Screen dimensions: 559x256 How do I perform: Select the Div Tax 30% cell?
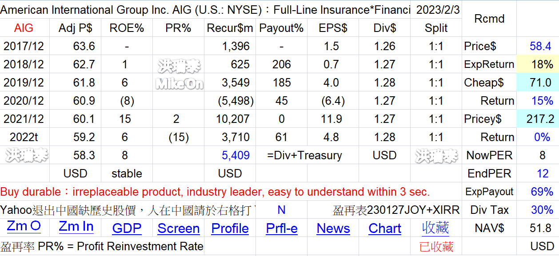pos(537,210)
